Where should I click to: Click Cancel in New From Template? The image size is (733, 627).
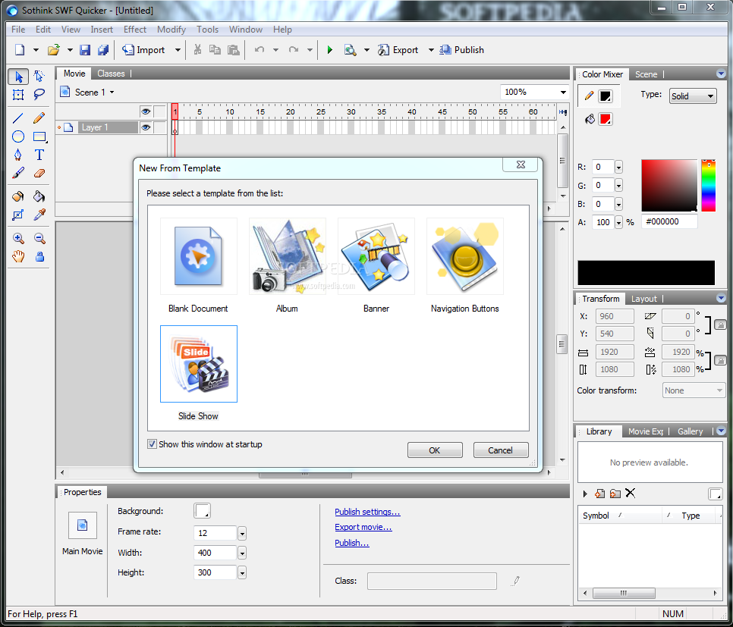501,450
